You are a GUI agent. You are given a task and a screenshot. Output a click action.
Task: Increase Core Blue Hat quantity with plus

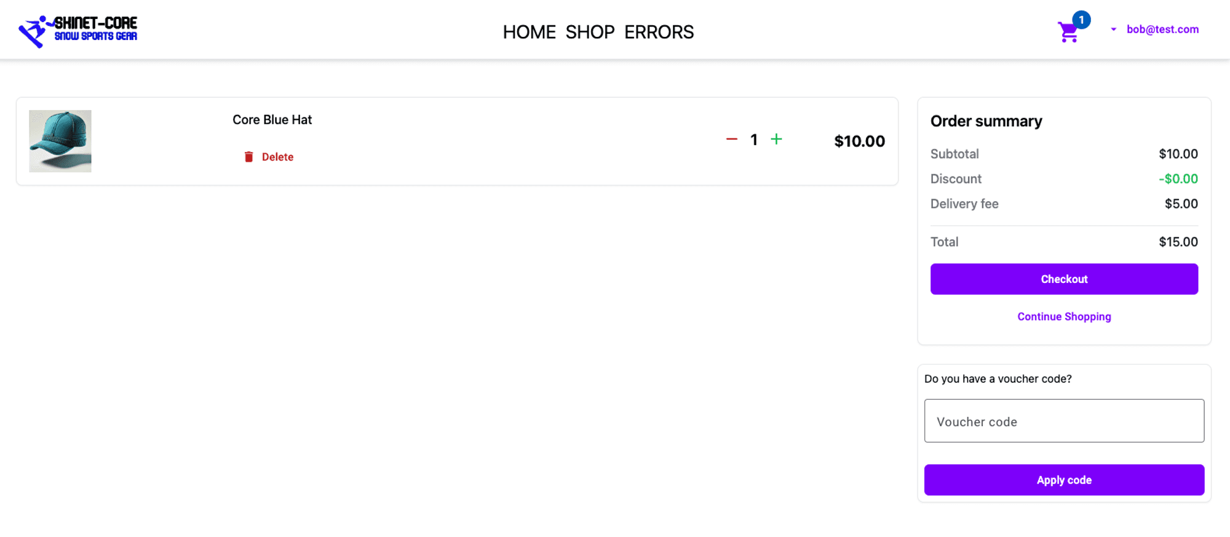click(776, 140)
